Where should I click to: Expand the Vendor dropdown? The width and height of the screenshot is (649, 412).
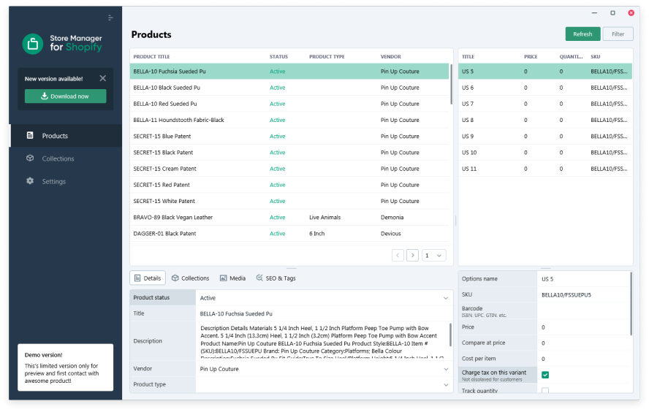[446, 369]
